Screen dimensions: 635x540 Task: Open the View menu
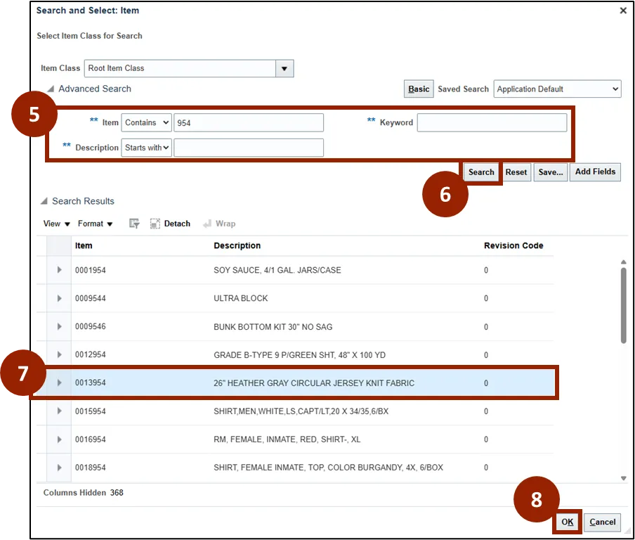pos(57,224)
